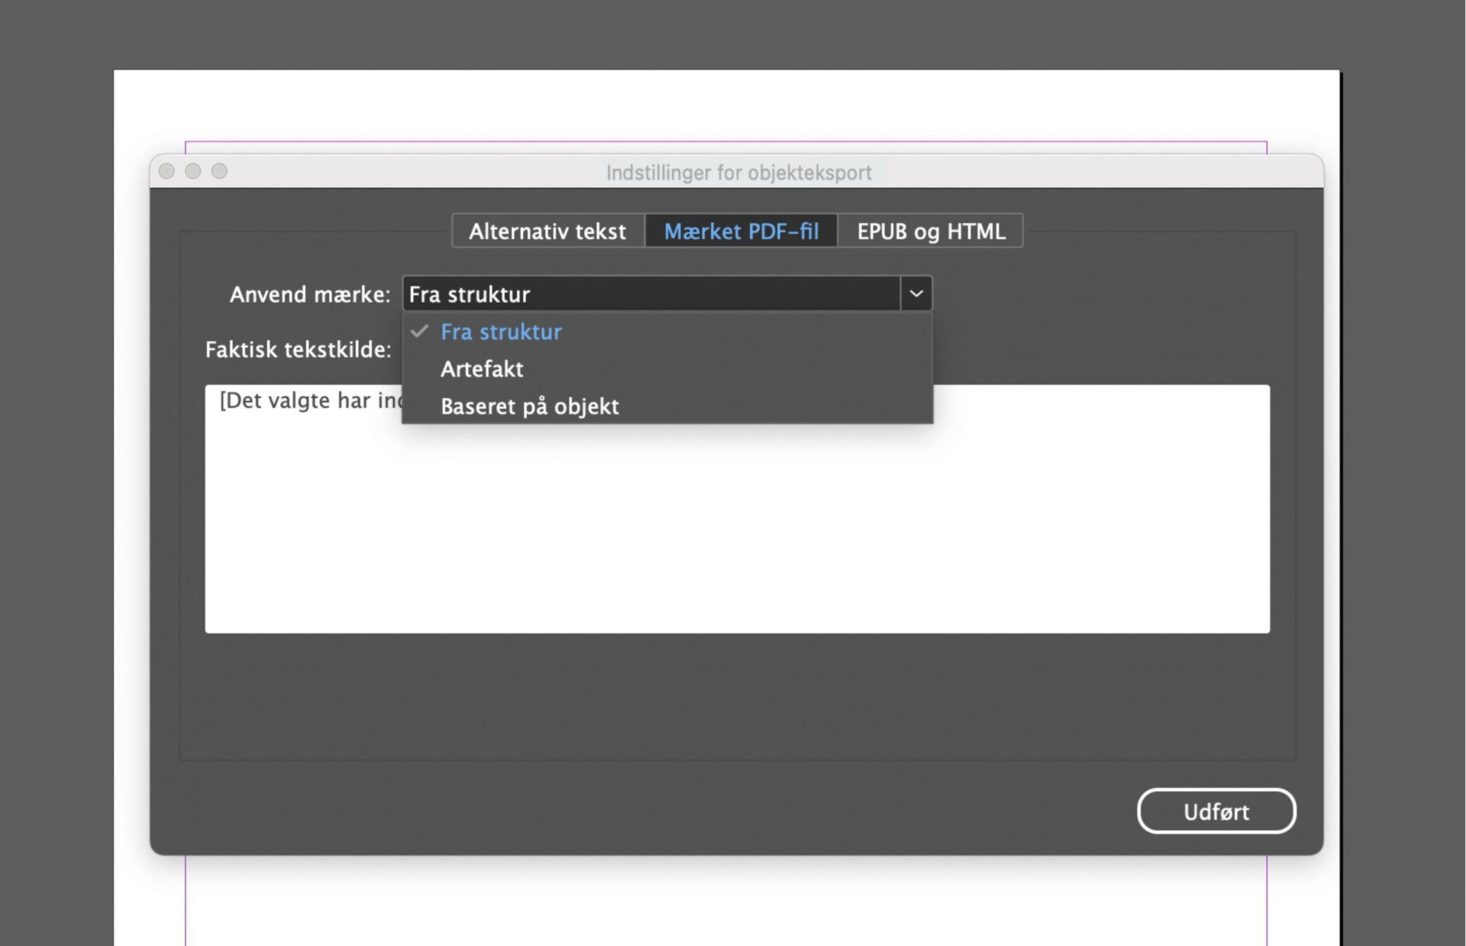This screenshot has height=946, width=1466.
Task: Click the Anvend mærke combo box field
Action: (651, 294)
